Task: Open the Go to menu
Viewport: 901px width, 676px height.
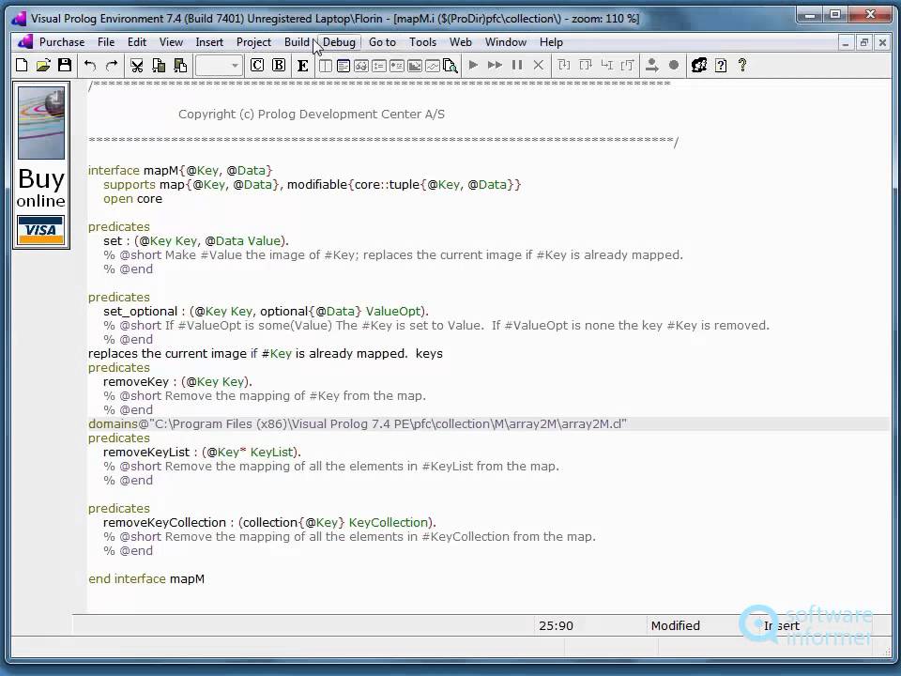Action: 382,42
